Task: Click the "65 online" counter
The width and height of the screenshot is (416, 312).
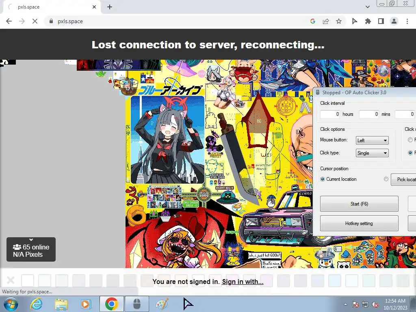Action: (31, 247)
